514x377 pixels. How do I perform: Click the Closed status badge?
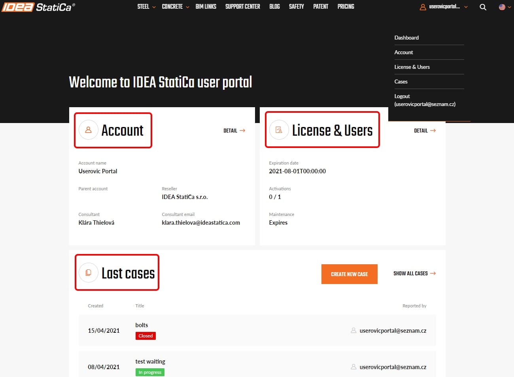coord(146,336)
